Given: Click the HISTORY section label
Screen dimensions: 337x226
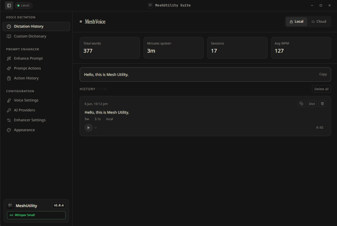Looking at the screenshot, I should coord(88,89).
